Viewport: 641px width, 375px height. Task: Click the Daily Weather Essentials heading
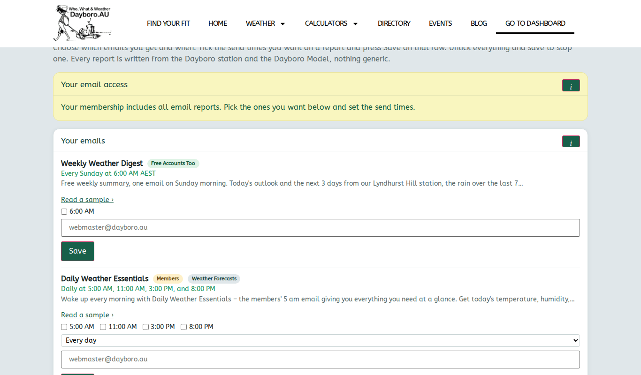point(105,279)
